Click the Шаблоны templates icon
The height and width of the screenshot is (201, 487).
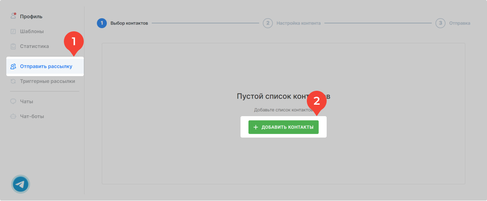[x=13, y=31]
